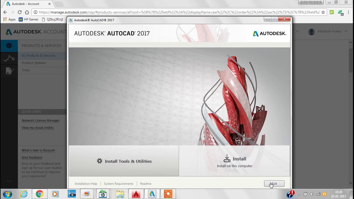354x199 pixels.
Task: Open the System Requirements link
Action: coord(119,184)
